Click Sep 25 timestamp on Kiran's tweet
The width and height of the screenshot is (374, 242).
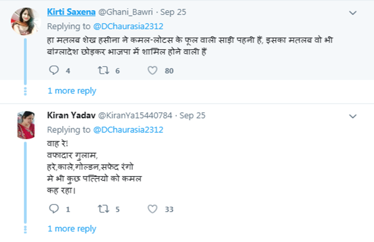tap(193, 115)
